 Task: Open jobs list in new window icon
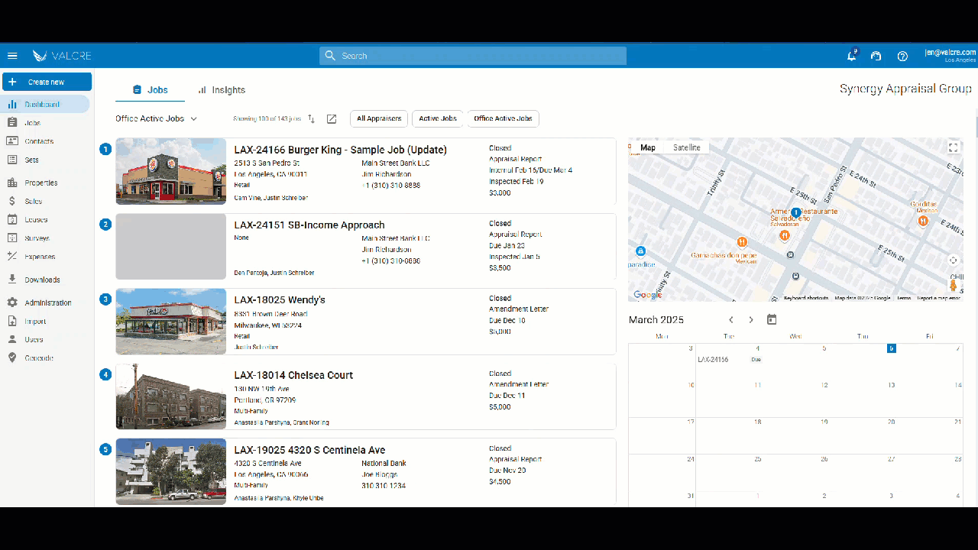tap(332, 118)
